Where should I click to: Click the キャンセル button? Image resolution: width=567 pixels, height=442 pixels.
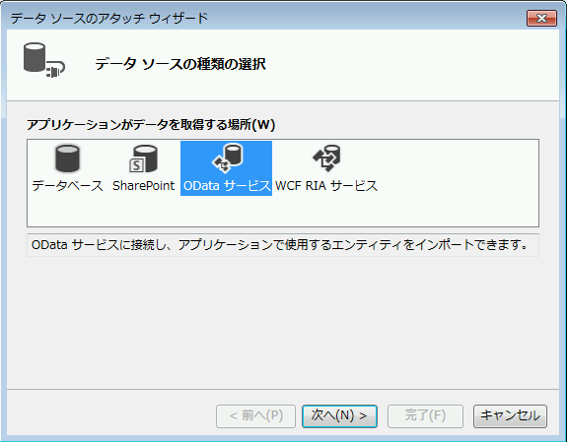[510, 416]
